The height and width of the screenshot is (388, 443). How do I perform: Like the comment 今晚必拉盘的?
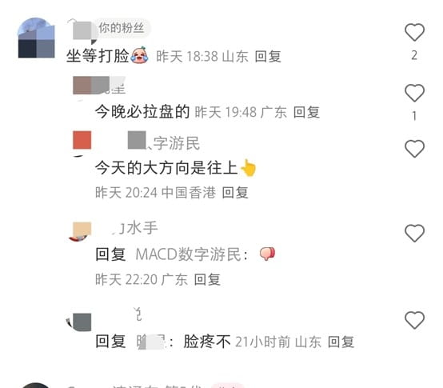pos(414,93)
